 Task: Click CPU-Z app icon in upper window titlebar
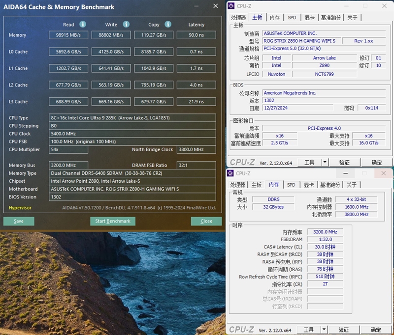[x=231, y=6]
